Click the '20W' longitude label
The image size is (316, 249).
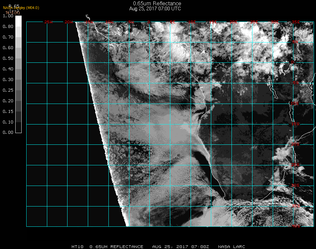(x=69, y=22)
